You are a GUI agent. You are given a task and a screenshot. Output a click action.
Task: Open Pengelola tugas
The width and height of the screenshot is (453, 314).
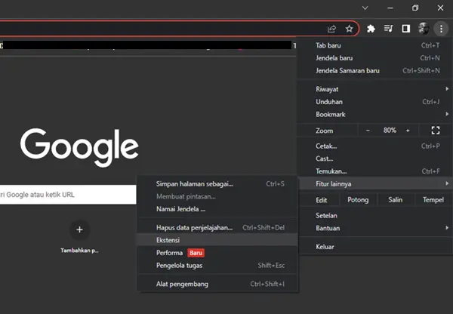click(217, 266)
